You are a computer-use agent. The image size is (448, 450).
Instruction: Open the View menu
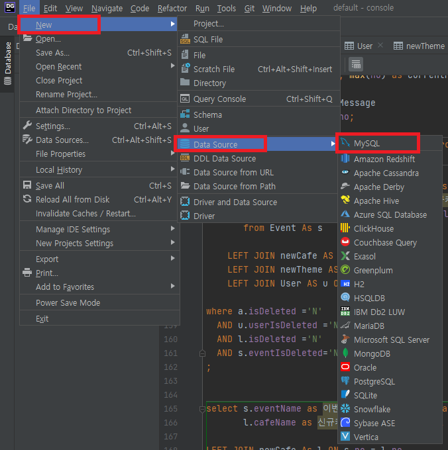pyautogui.click(x=74, y=9)
